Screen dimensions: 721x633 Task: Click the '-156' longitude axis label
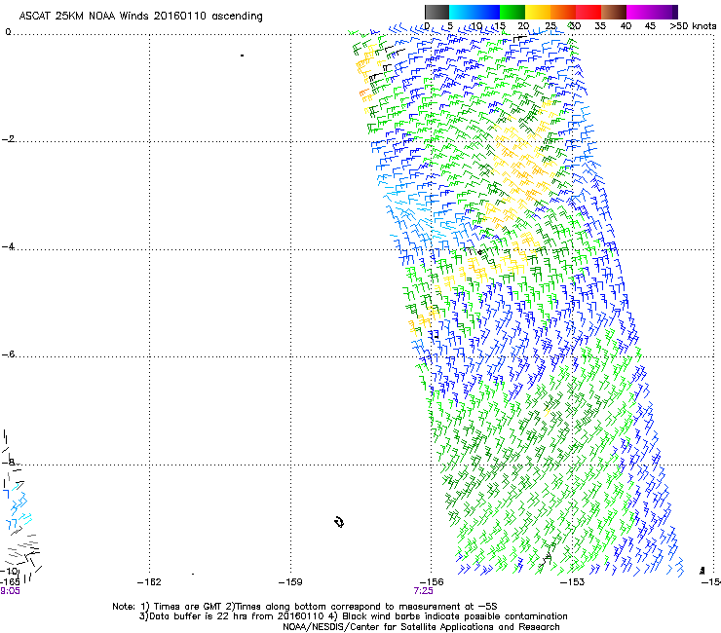(x=432, y=582)
